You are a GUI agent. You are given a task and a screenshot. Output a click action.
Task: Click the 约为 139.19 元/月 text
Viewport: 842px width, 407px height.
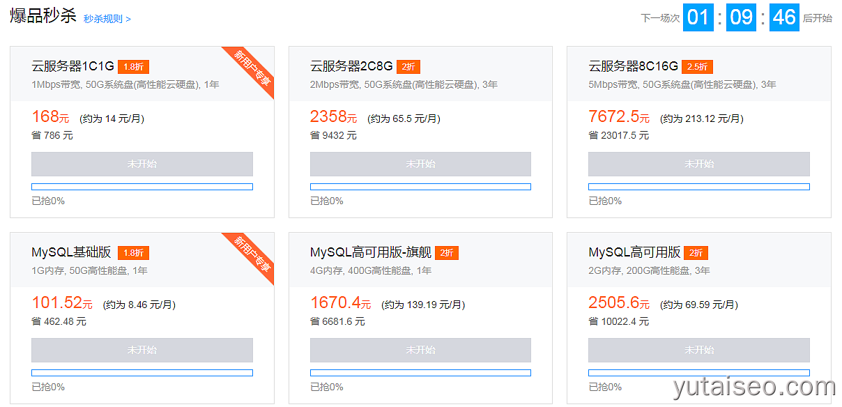(423, 305)
